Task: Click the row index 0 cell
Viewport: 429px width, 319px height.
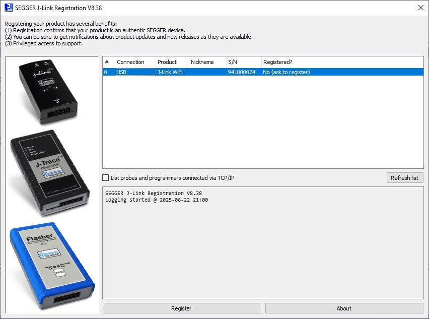Action: point(109,72)
